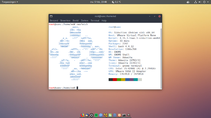Open the green RSS feed reader icon
Image resolution: width=211 pixels, height=118 pixels.
point(110,115)
